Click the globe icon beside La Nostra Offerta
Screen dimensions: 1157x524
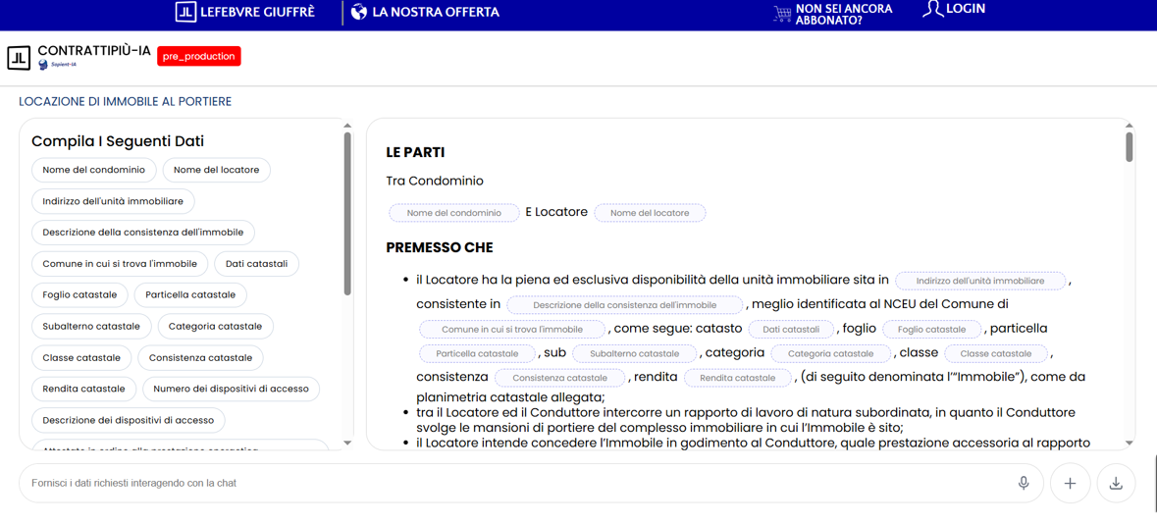click(x=359, y=12)
